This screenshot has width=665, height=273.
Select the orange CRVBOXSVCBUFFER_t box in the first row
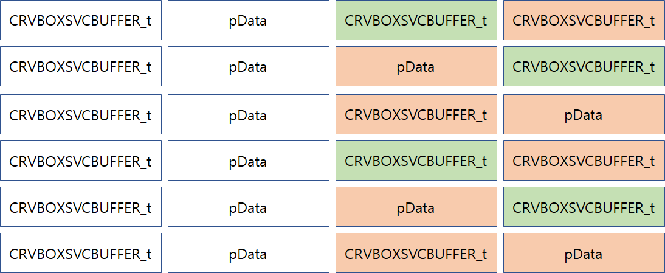(584, 20)
